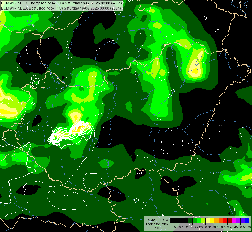252x232 pixels.
Task: Click the ECMWF-INDEX label in the legend box
Action: click(x=157, y=220)
